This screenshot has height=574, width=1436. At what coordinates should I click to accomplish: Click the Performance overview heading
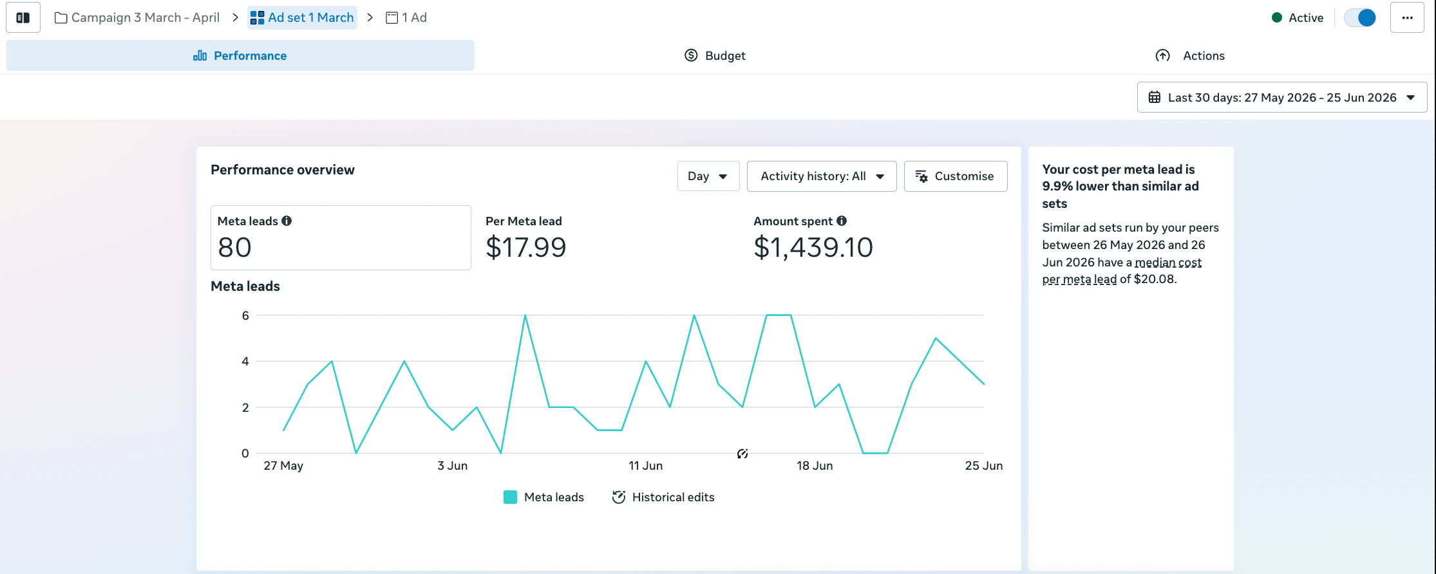pyautogui.click(x=283, y=170)
